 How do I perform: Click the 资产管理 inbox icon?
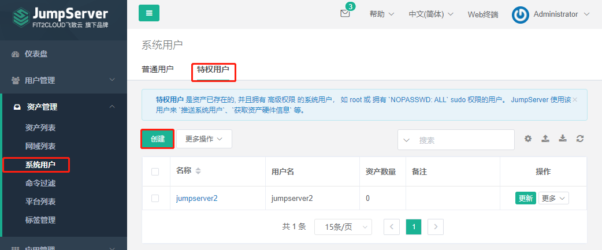17,107
